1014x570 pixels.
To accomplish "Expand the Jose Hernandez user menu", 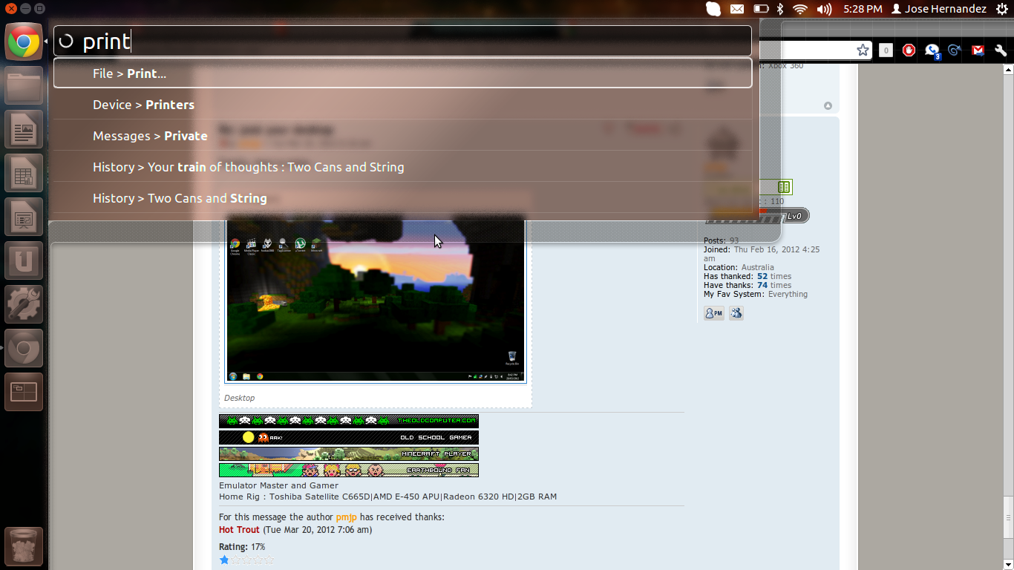I will coord(938,9).
